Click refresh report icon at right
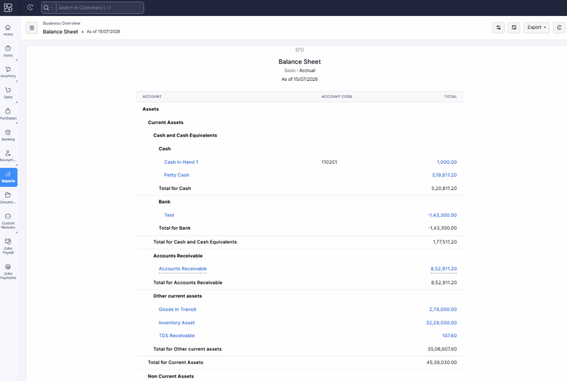 [x=559, y=28]
